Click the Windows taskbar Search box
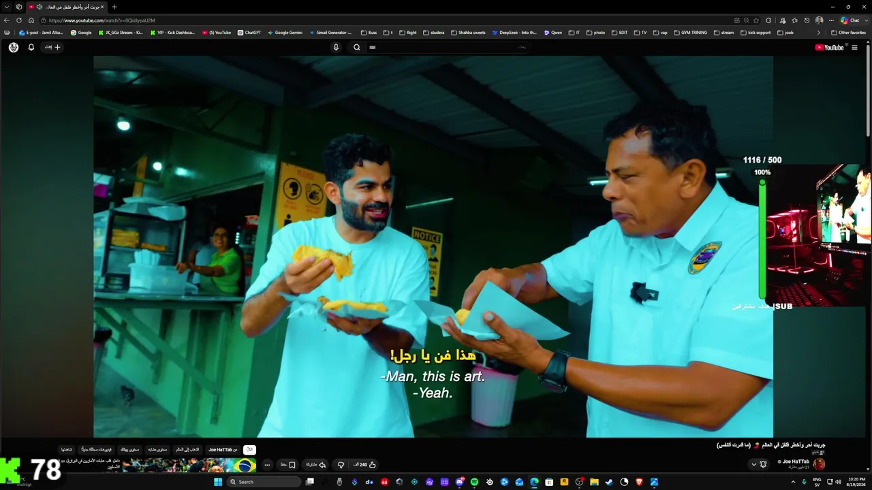The height and width of the screenshot is (490, 872). pos(264,482)
